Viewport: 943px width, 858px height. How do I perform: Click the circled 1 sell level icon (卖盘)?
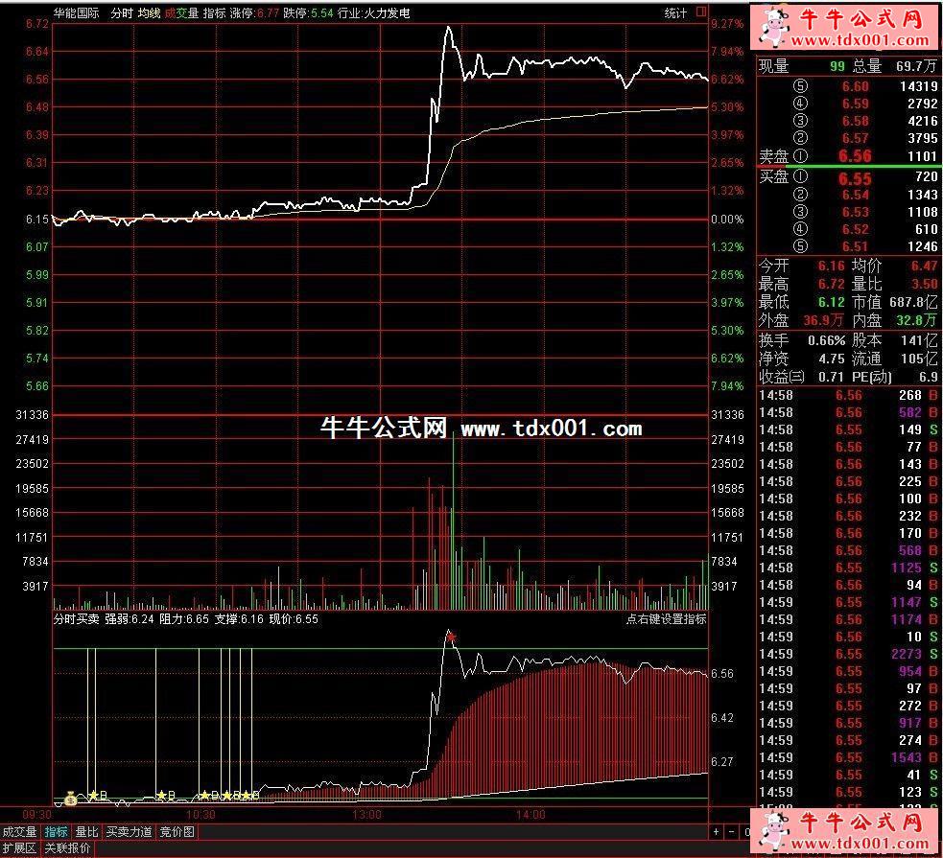(x=801, y=156)
